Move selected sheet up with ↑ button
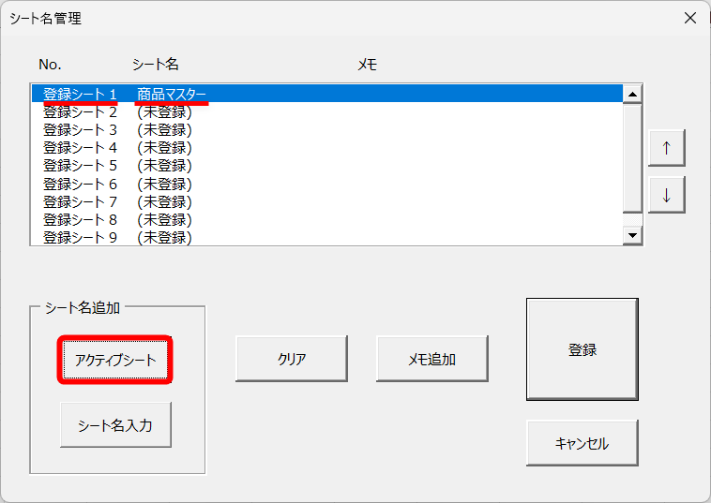The height and width of the screenshot is (503, 711). (667, 148)
